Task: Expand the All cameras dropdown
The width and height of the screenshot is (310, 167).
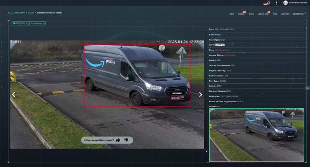Action: click(38, 23)
